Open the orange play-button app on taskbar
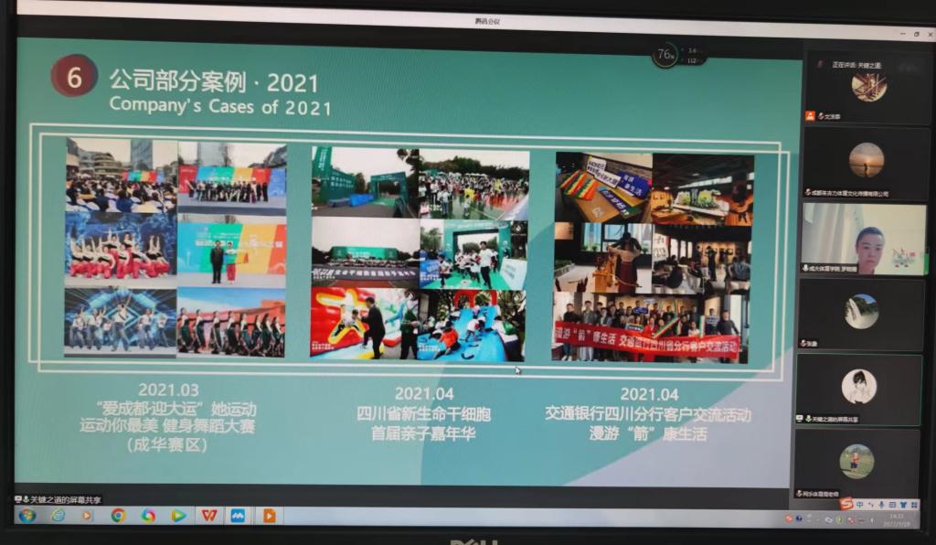This screenshot has height=545, width=936. [x=269, y=515]
